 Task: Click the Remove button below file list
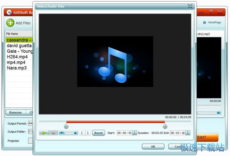(16, 113)
